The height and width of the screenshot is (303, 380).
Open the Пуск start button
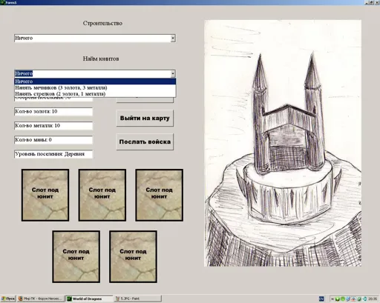coord(8,299)
